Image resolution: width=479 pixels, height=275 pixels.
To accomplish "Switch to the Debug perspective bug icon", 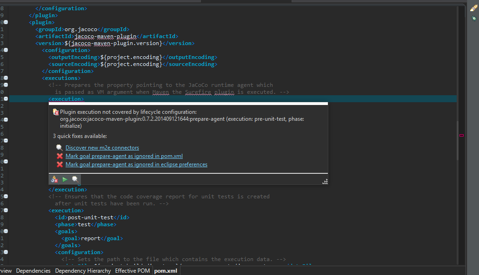I will (474, 19).
